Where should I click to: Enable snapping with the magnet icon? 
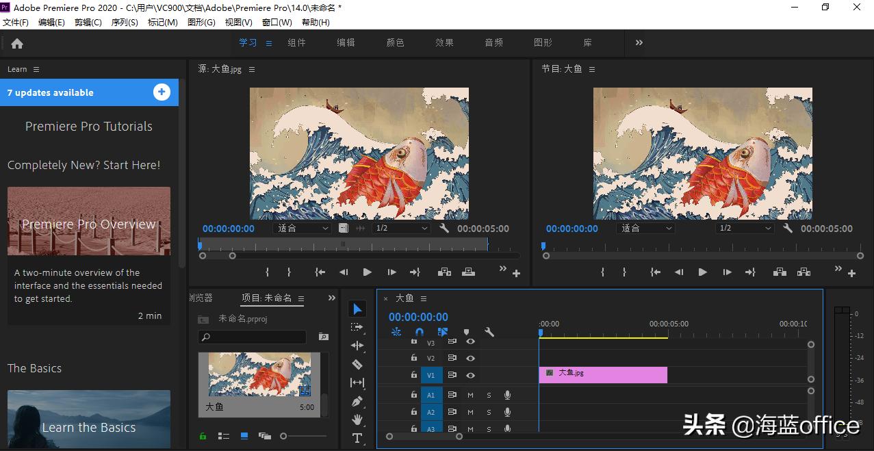coord(418,332)
